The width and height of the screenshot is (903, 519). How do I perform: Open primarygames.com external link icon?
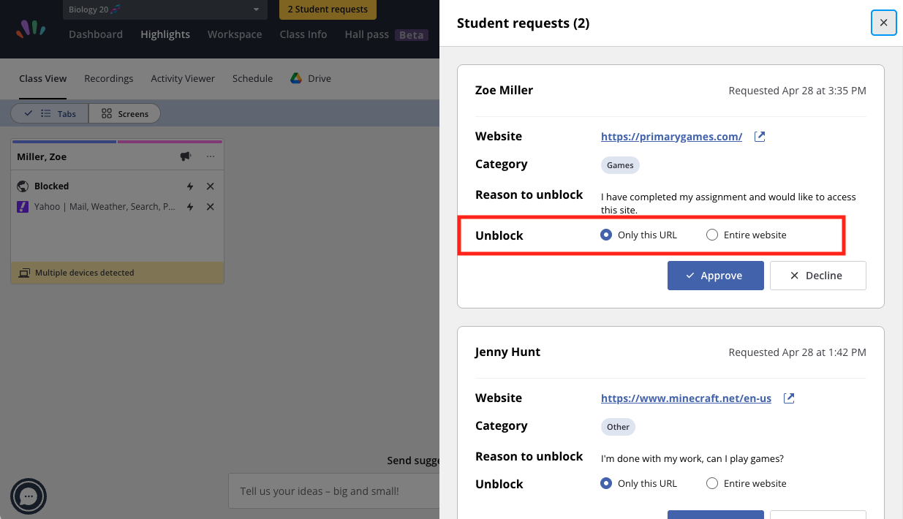(760, 136)
